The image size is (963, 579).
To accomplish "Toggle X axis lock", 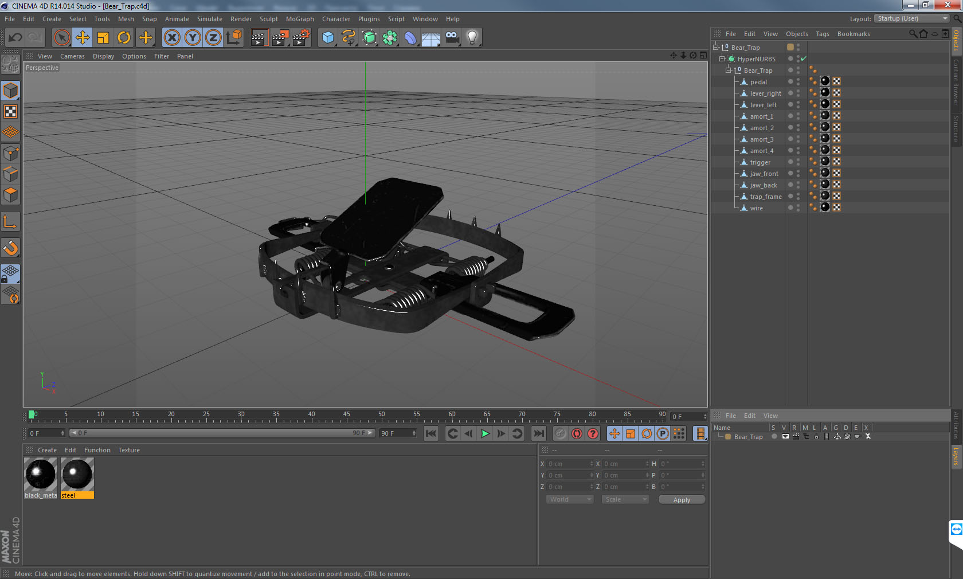I will [x=171, y=38].
